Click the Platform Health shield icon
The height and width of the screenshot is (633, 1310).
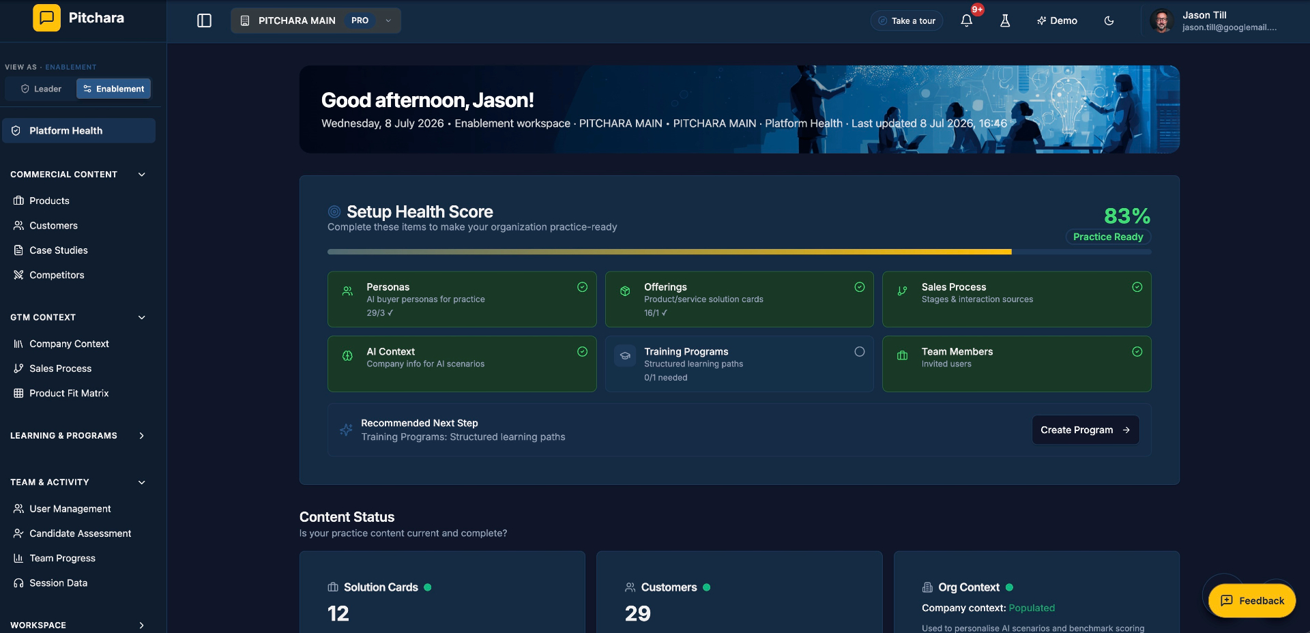(16, 130)
